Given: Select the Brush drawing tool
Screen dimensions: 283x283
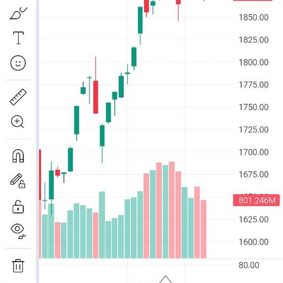Looking at the screenshot, I should click(x=18, y=14).
